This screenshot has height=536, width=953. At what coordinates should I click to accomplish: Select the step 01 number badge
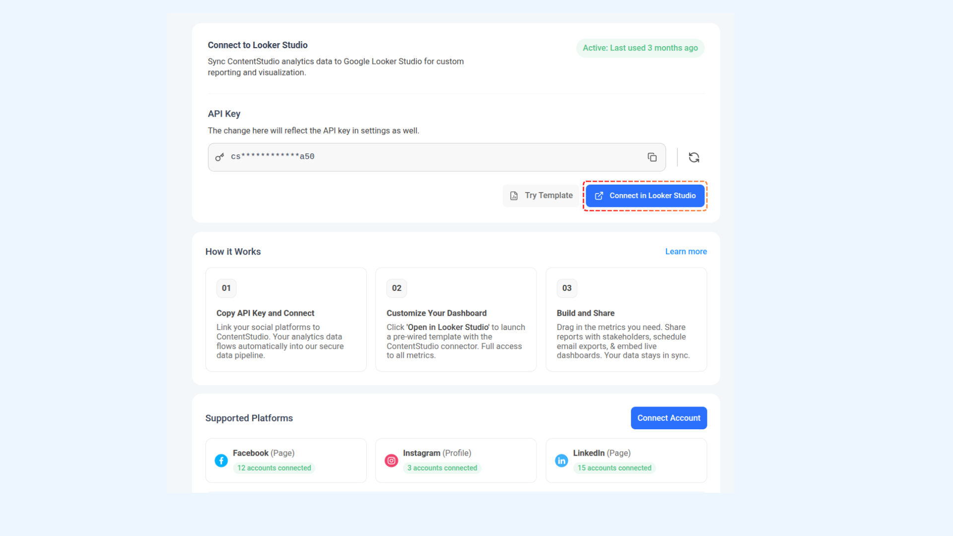[x=226, y=288]
